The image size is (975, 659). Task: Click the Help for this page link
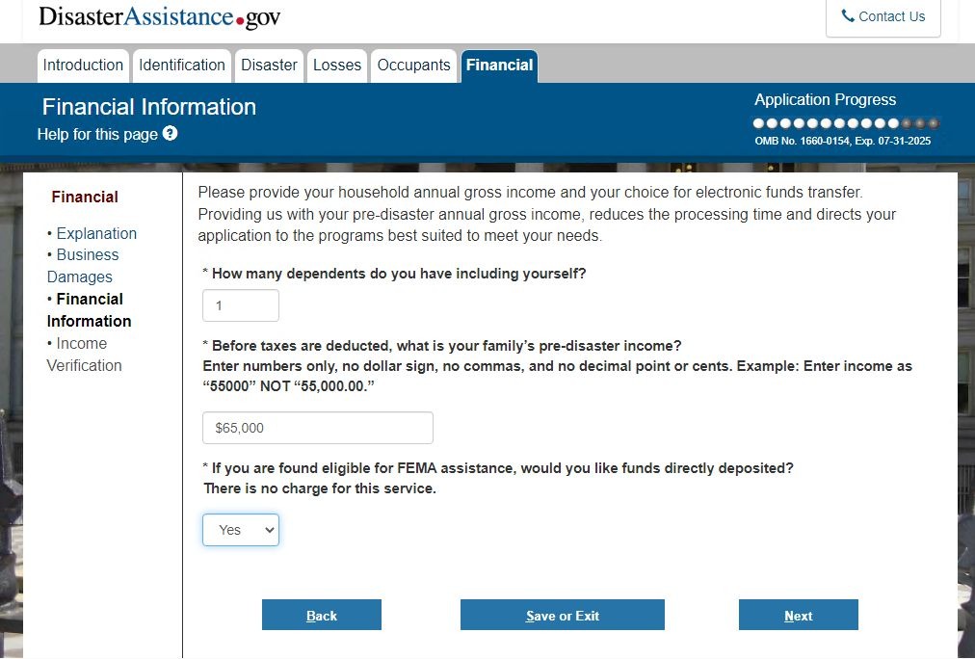click(x=97, y=134)
